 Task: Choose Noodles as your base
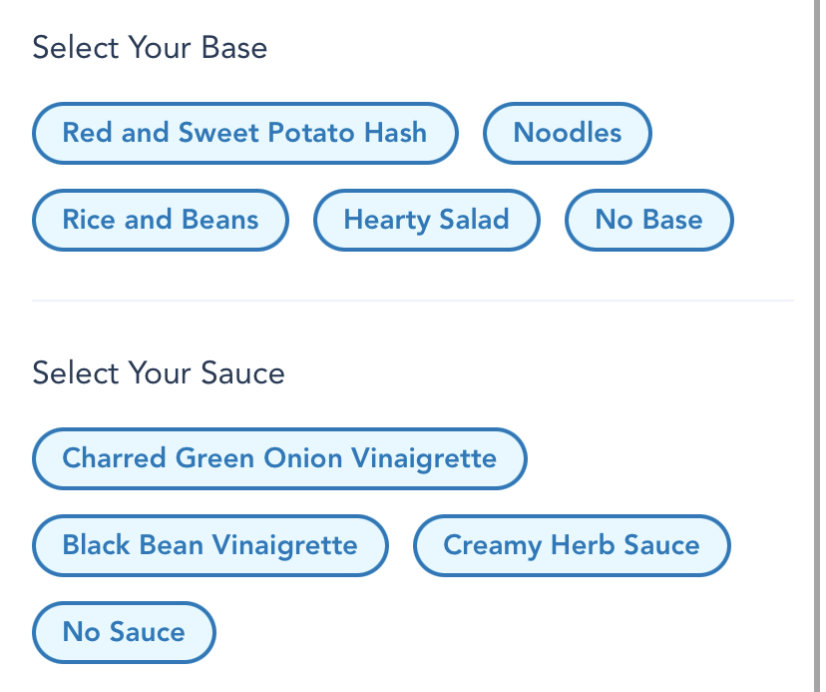567,133
